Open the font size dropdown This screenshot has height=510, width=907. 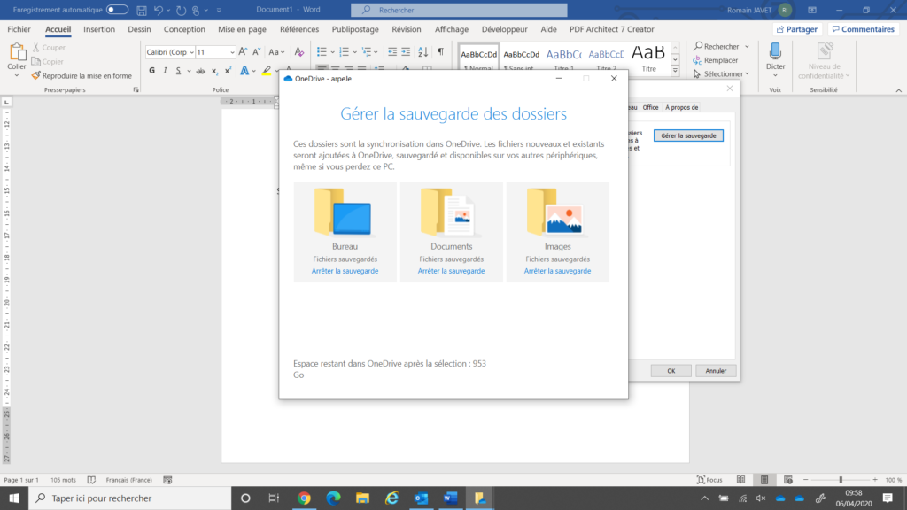point(232,51)
